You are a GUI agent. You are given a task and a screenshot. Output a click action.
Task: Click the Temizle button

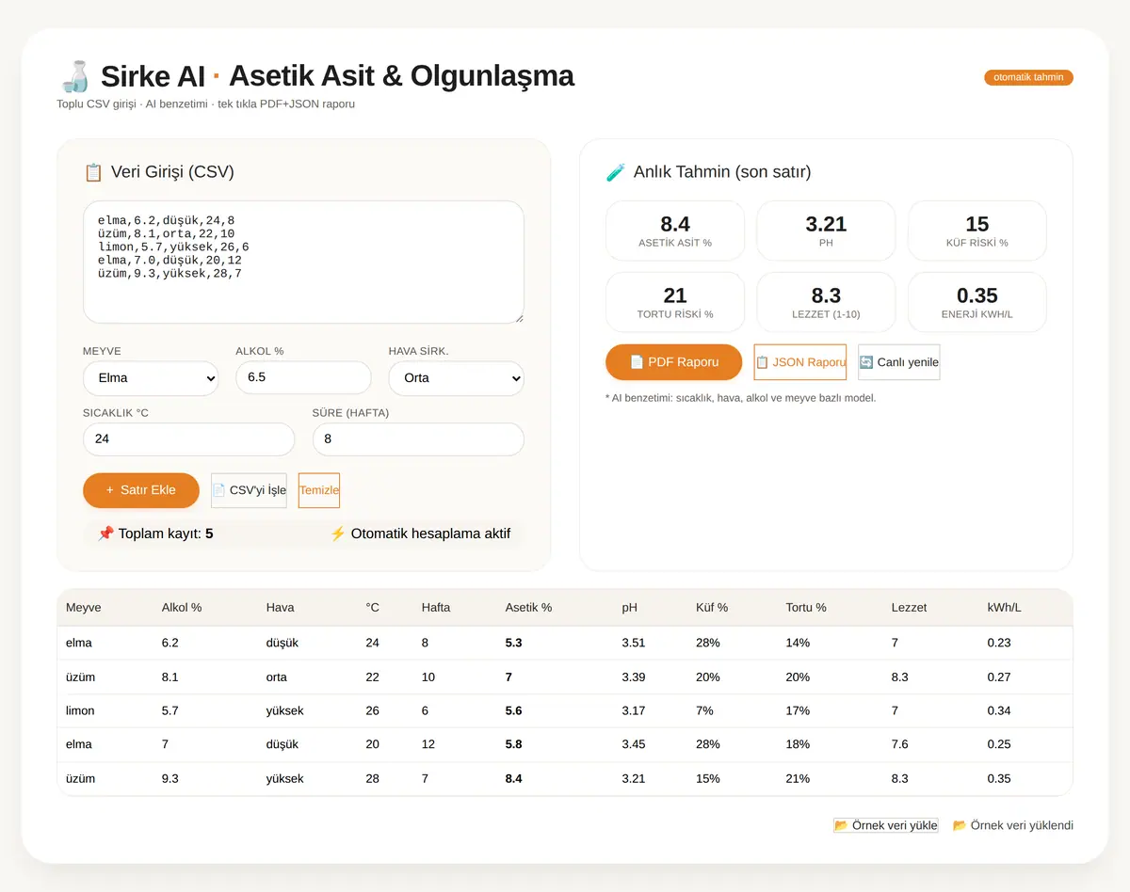[x=319, y=490]
